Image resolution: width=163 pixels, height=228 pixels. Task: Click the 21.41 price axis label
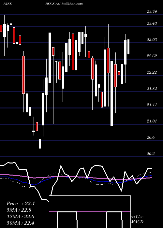152,105
